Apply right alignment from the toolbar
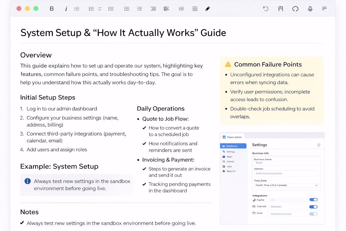346x231 pixels. [x=153, y=9]
